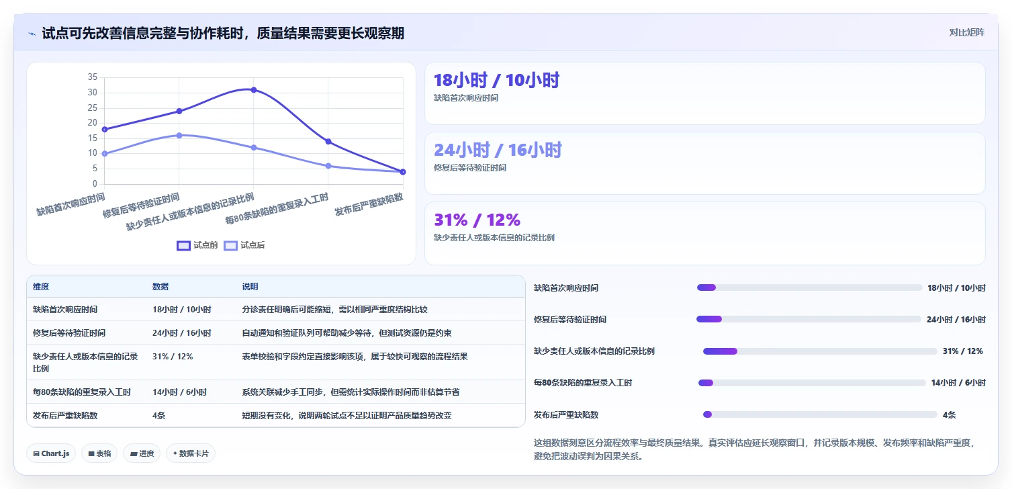Viewport: 1012px width, 489px height.
Task: Click the 发布后严重缺陷数 table row label
Action: point(65,416)
